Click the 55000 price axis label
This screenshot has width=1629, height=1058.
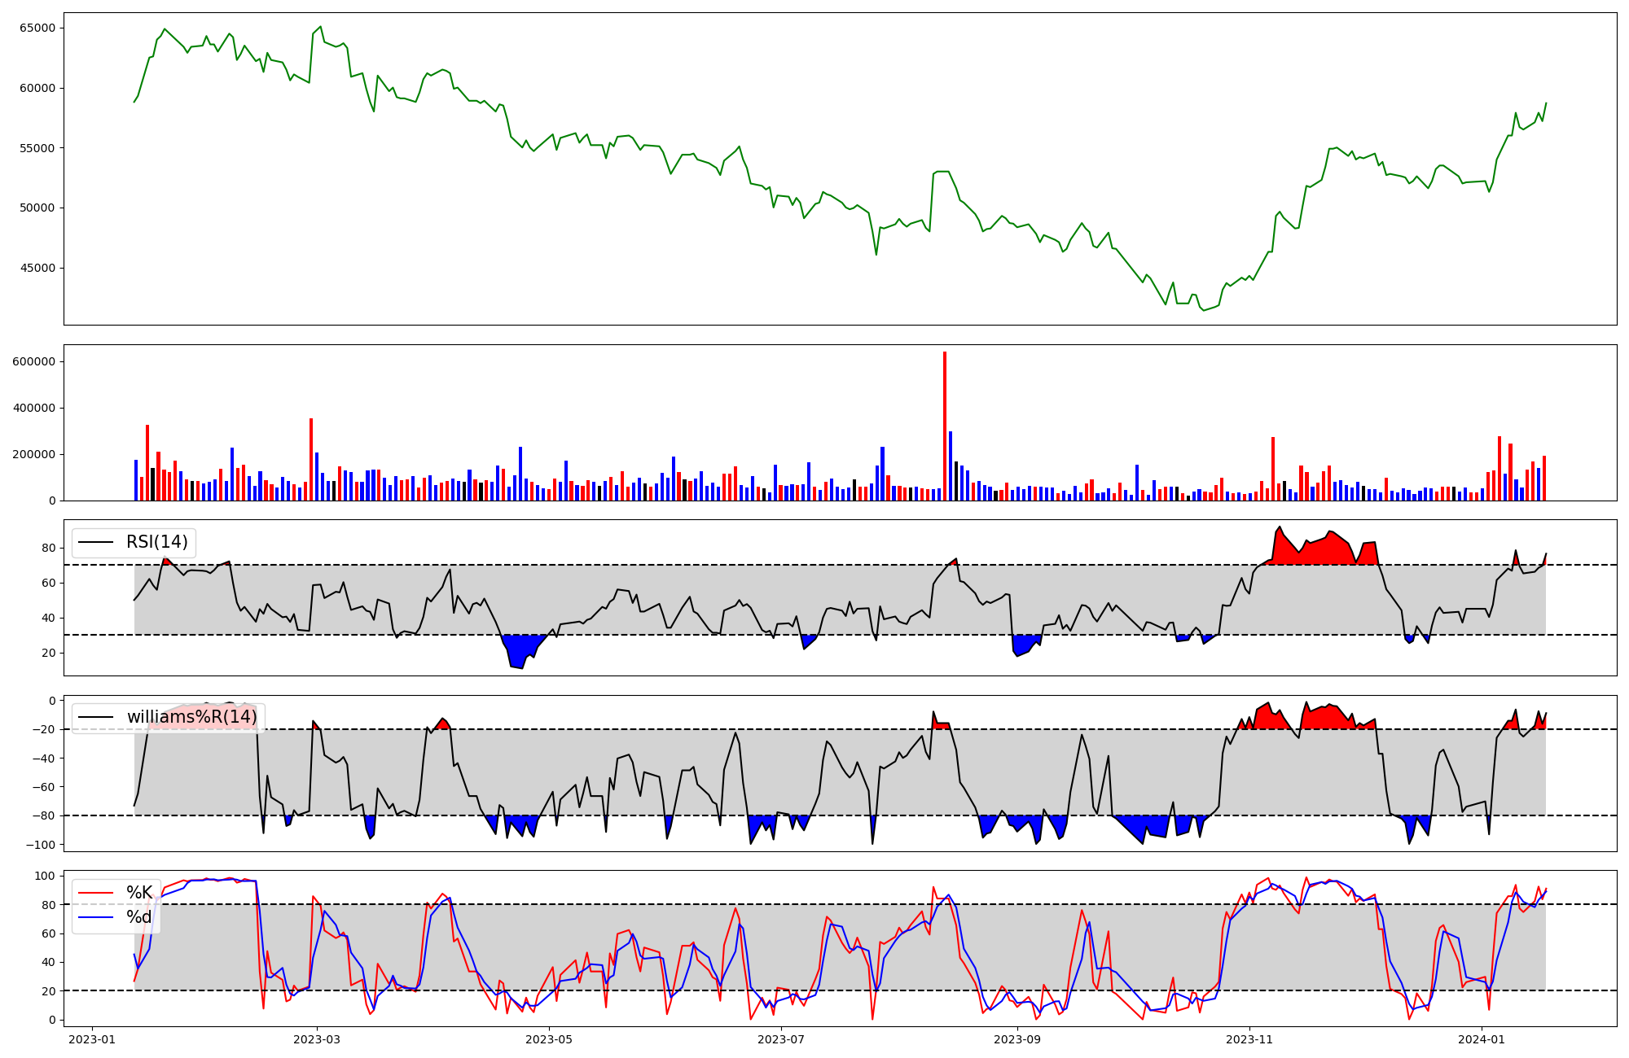(x=37, y=148)
